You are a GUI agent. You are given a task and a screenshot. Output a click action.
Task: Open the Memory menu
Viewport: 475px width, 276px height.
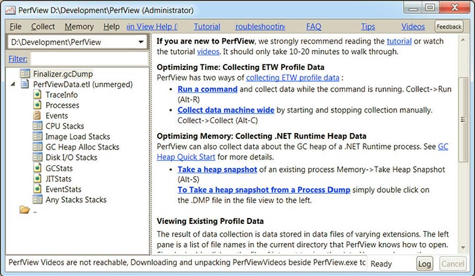pyautogui.click(x=79, y=26)
